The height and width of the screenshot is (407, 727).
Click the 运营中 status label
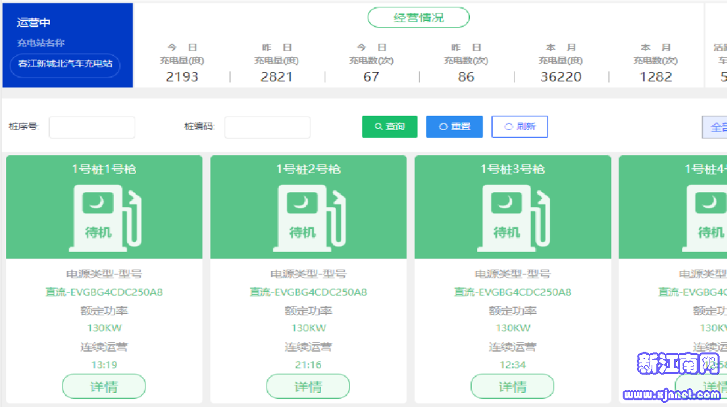tap(34, 23)
